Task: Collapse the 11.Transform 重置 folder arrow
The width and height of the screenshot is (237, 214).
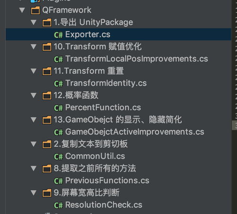Action: 34,71
